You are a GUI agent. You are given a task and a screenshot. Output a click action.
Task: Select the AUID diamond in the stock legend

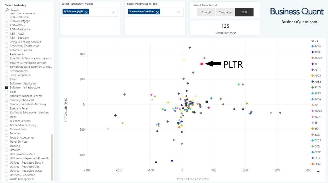[313, 93]
